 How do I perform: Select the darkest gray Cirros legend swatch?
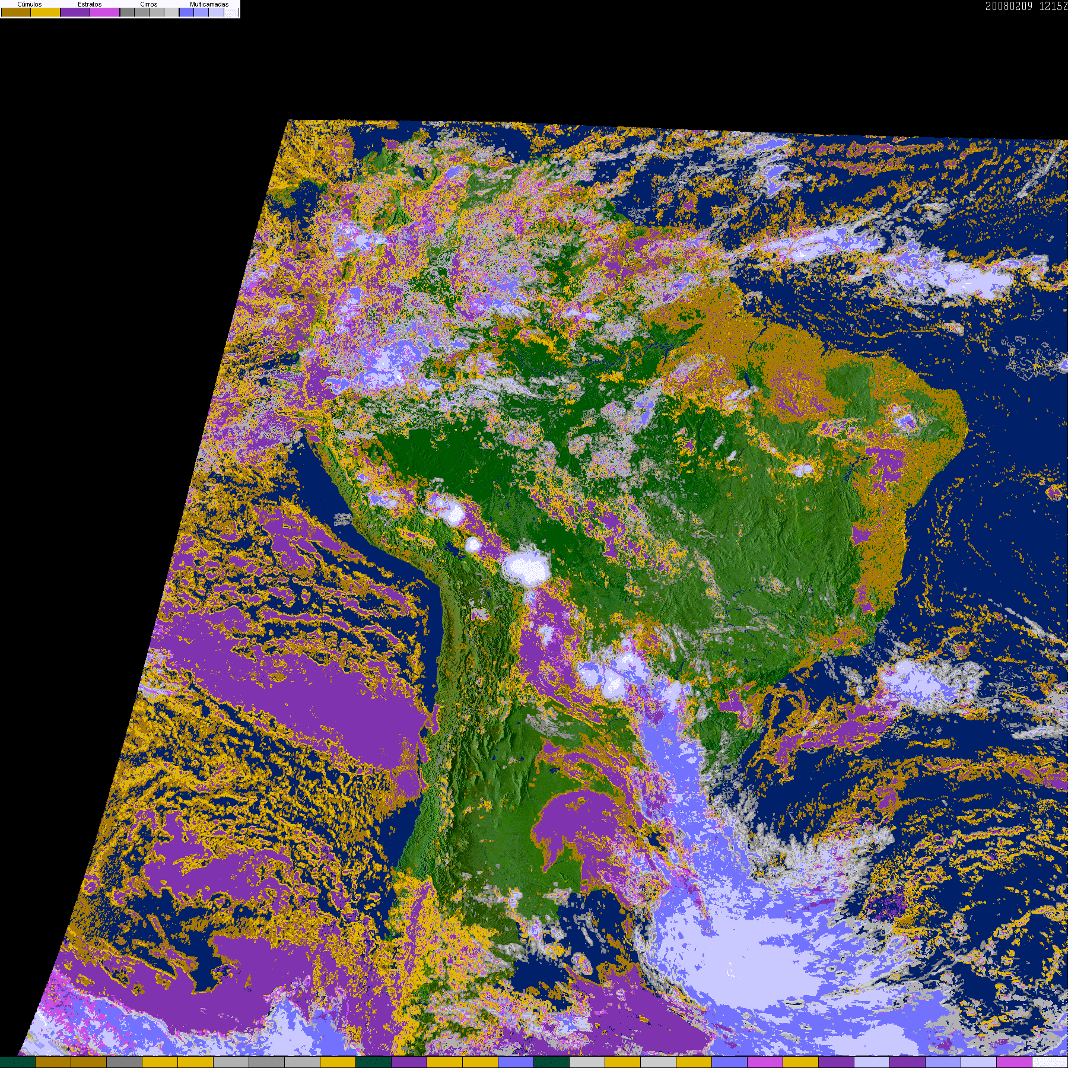click(127, 12)
